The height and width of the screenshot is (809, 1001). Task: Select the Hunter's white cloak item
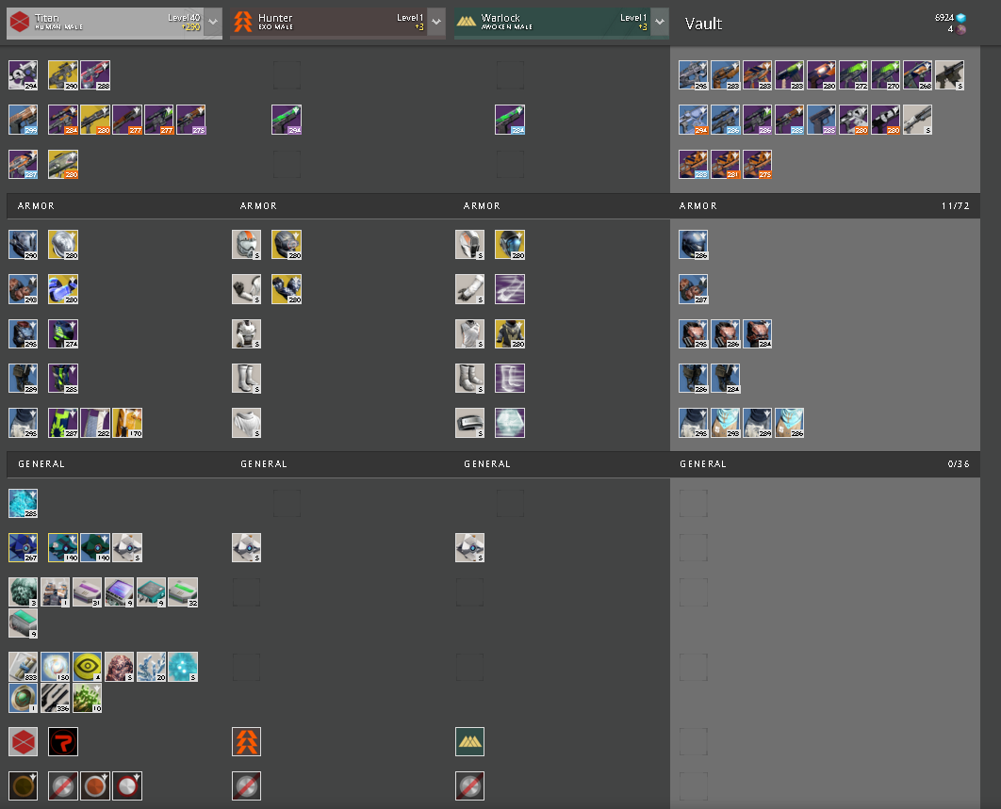(246, 422)
